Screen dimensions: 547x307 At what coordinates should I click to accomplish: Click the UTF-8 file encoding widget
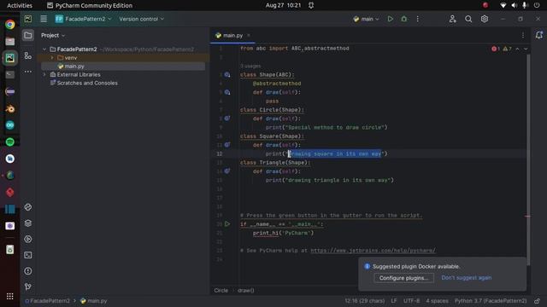coord(411,301)
